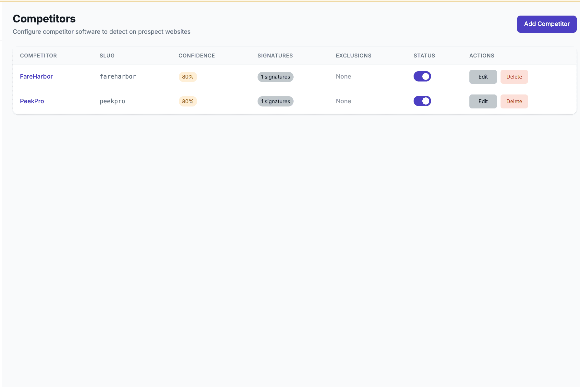Screen dimensions: 580x387
Task: Click the 1 signatures badge for FareHarbor
Action: click(x=275, y=77)
